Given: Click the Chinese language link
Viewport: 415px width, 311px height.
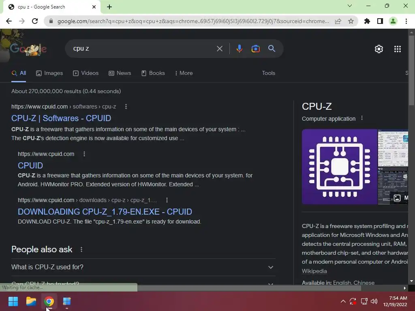Looking at the screenshot, I should (364, 283).
